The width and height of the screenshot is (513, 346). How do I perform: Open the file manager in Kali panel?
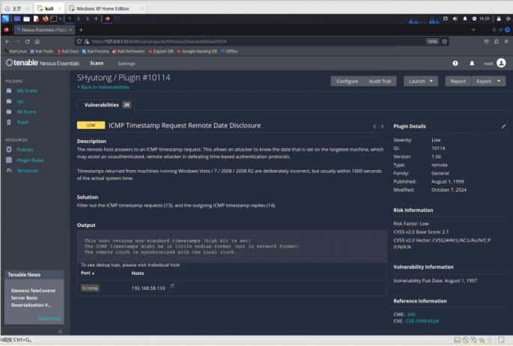pos(26,19)
